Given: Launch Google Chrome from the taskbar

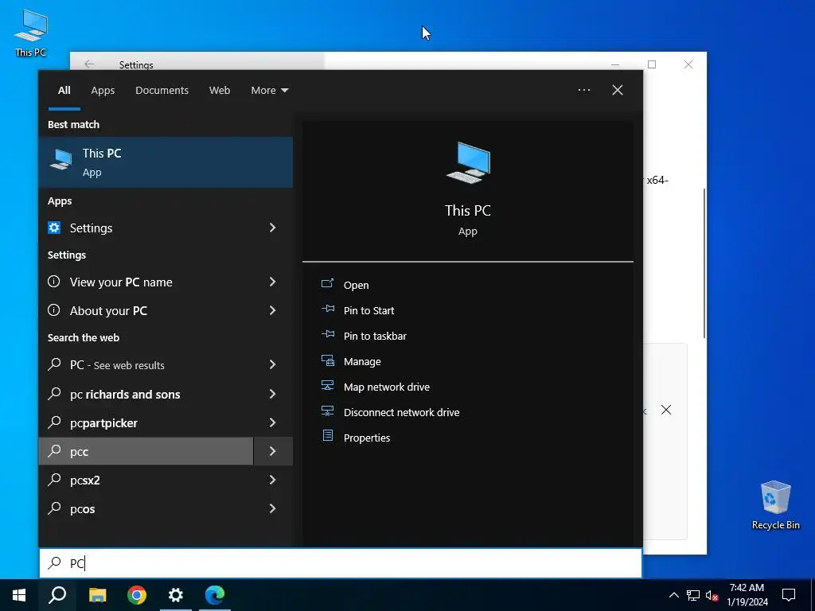Looking at the screenshot, I should click(x=137, y=595).
